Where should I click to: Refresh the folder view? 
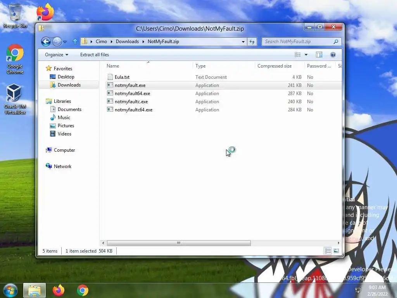[252, 42]
